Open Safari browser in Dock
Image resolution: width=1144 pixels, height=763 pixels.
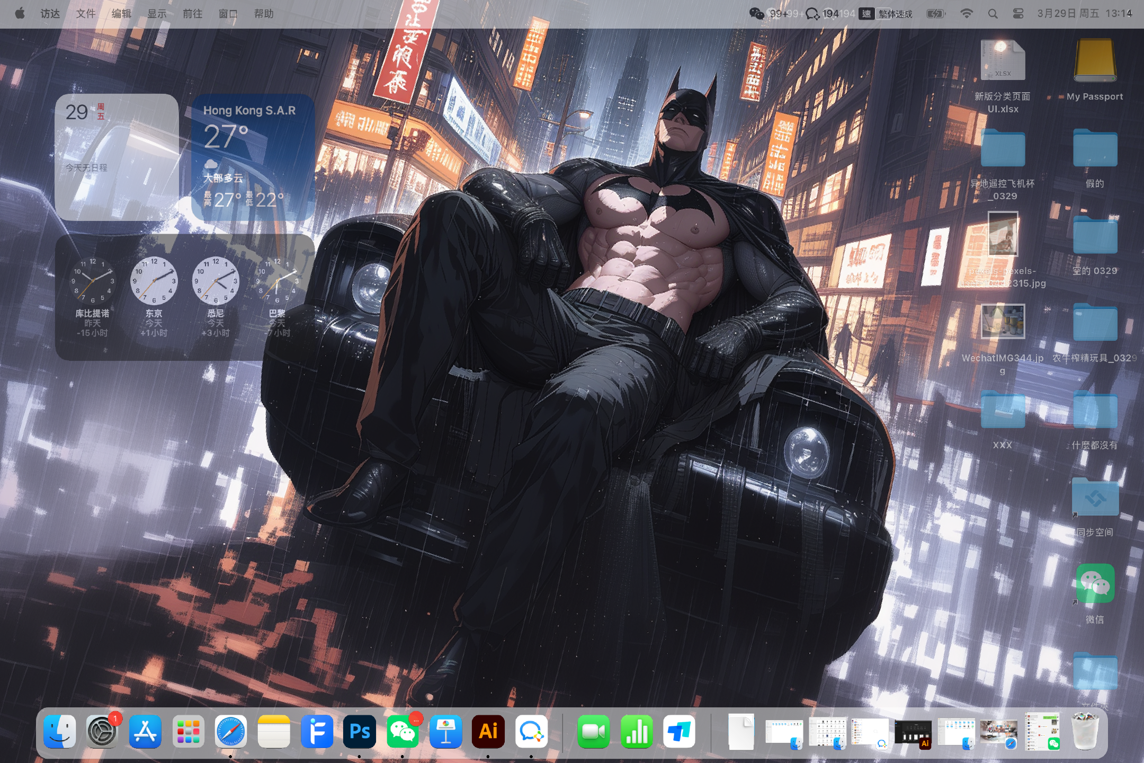click(231, 732)
